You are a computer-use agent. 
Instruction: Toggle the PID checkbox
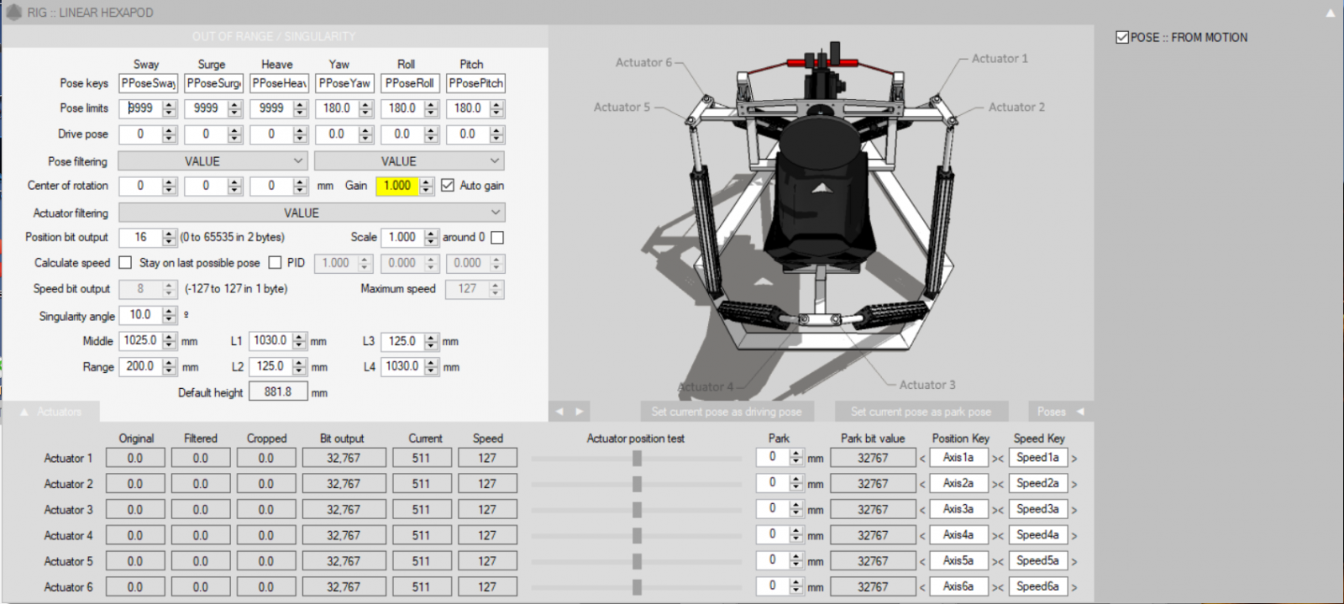(275, 263)
